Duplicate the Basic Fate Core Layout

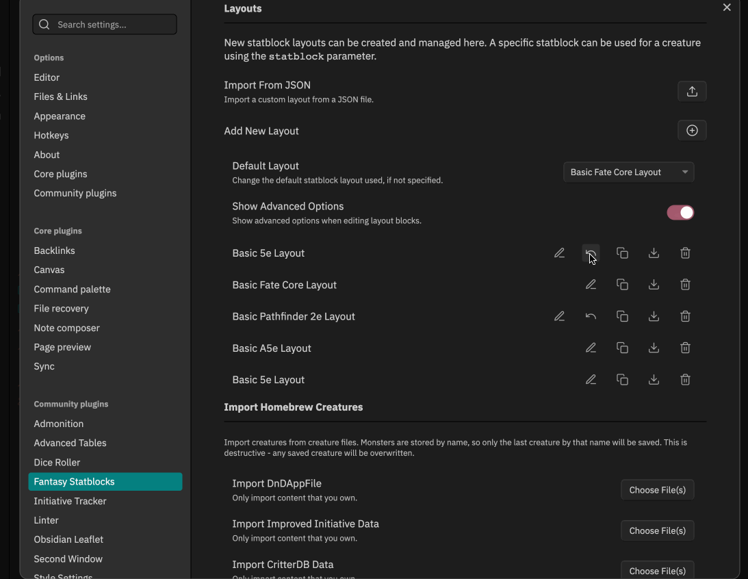(x=622, y=284)
